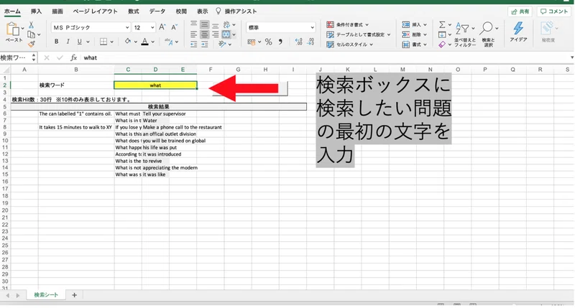Open the ページ レイアウト ribbon tab

click(95, 11)
